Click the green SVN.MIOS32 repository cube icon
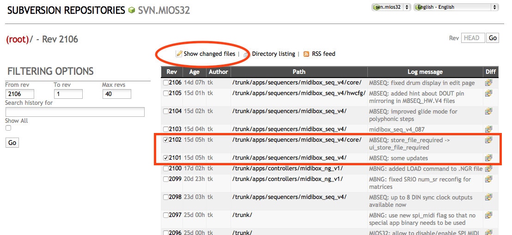Image resolution: width=512 pixels, height=235 pixels. [x=132, y=11]
